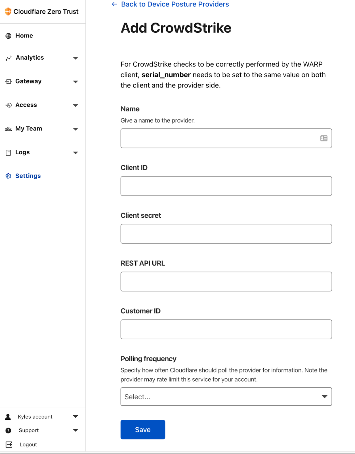Click the Support question mark icon
This screenshot has width=355, height=454.
click(9, 430)
